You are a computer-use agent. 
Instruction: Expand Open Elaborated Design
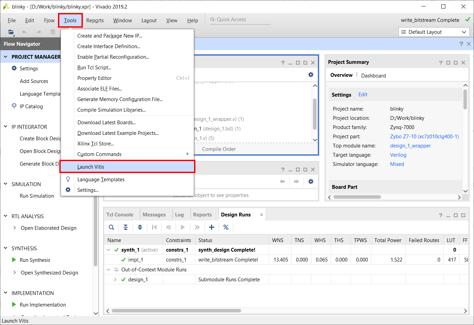point(14,228)
